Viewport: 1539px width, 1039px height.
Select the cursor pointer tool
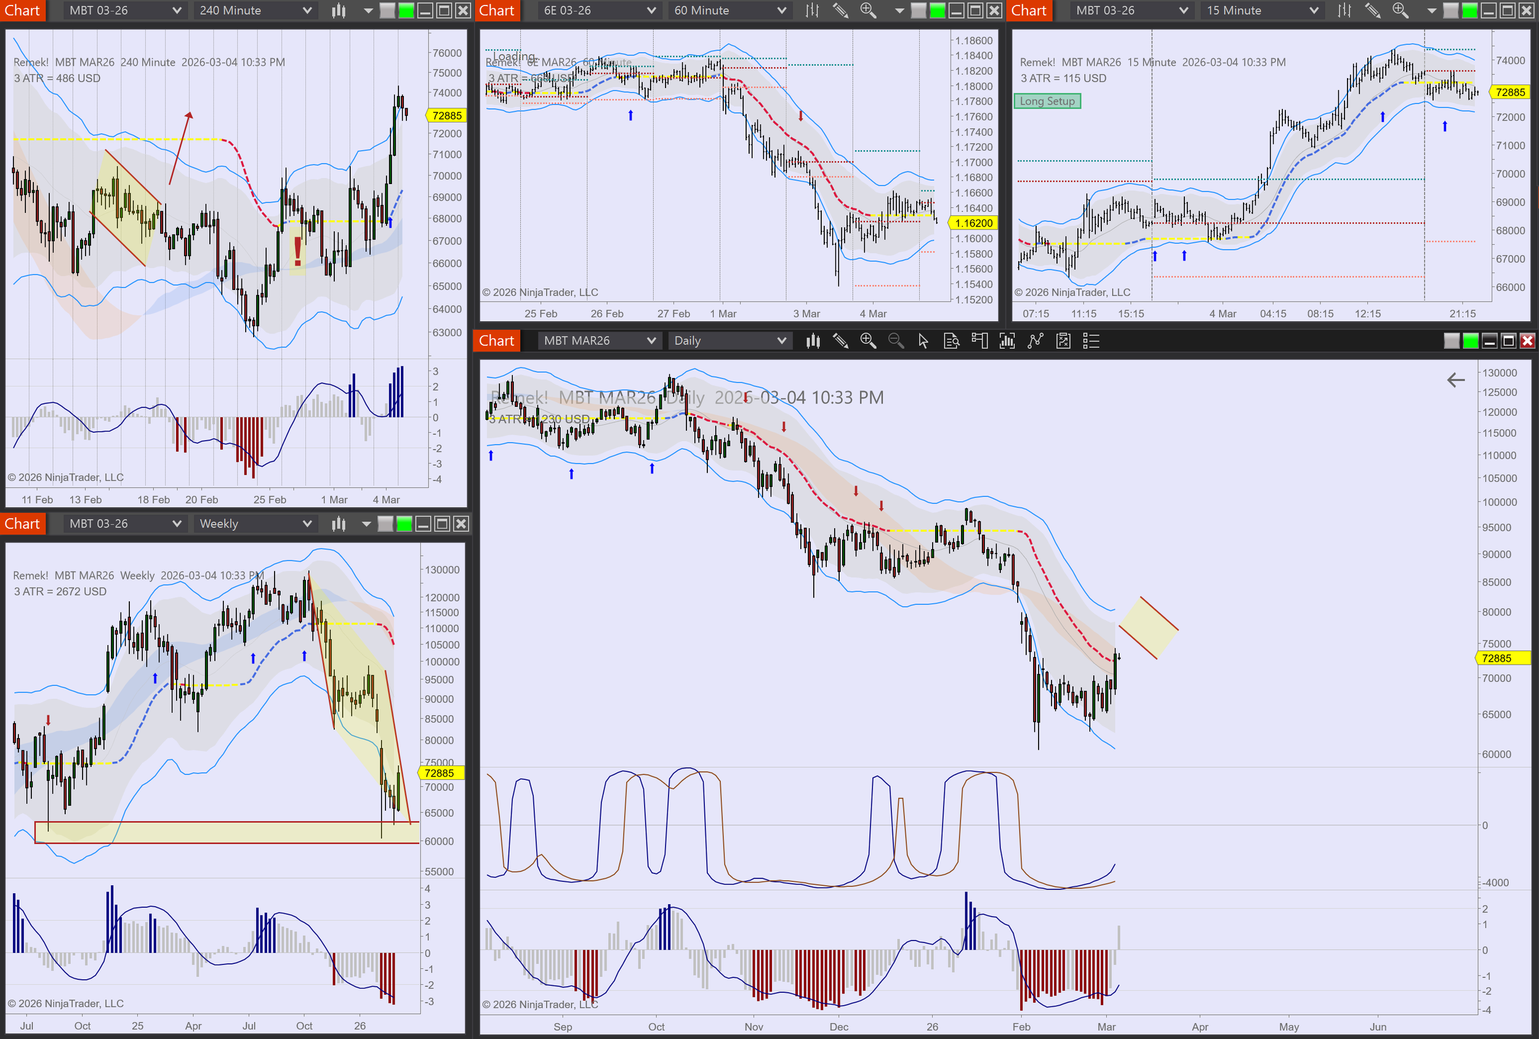(923, 341)
